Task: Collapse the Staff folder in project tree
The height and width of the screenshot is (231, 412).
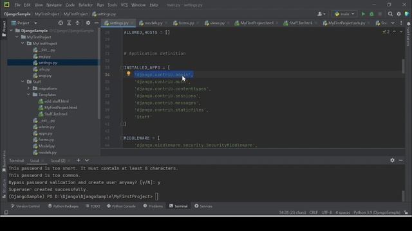Action: [23, 81]
